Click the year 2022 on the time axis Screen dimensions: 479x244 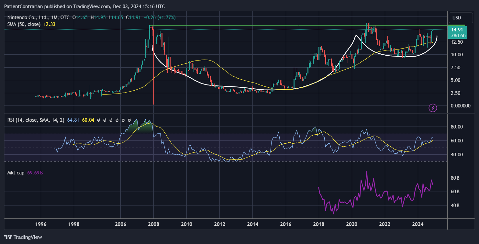point(385,224)
